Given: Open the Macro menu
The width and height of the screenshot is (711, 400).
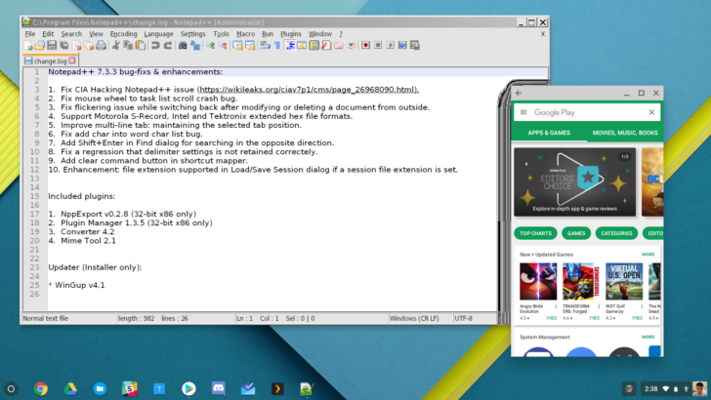Looking at the screenshot, I should click(246, 34).
